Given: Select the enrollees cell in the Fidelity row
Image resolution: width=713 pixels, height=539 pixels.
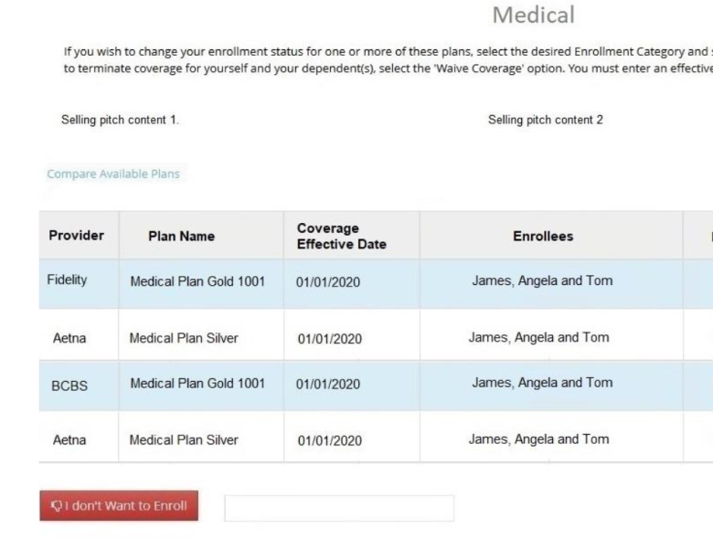Looking at the screenshot, I should [x=542, y=280].
